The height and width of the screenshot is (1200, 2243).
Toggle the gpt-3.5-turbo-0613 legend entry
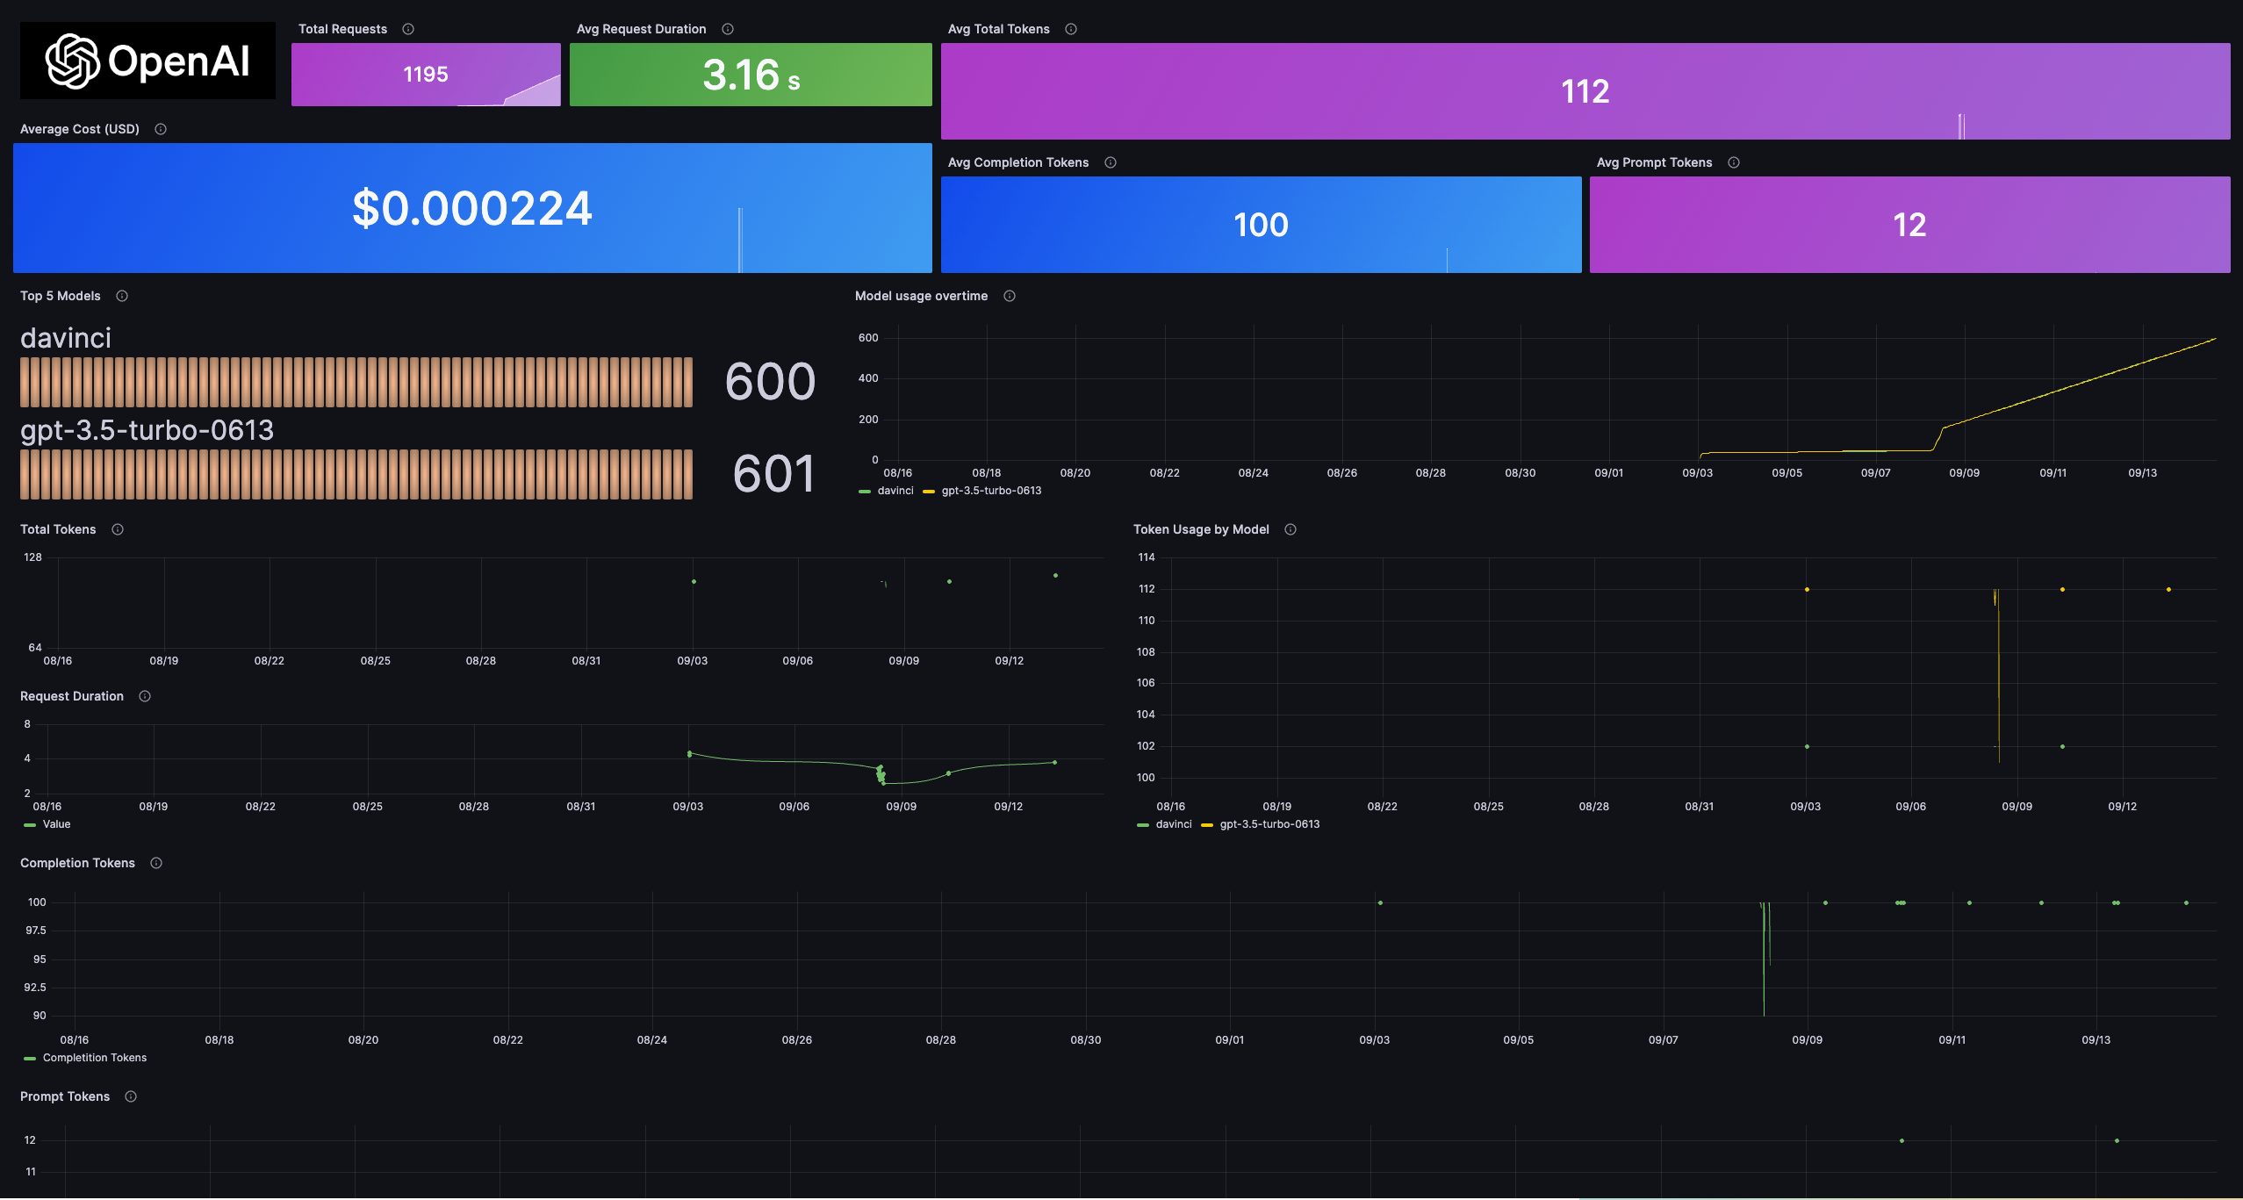[x=989, y=491]
